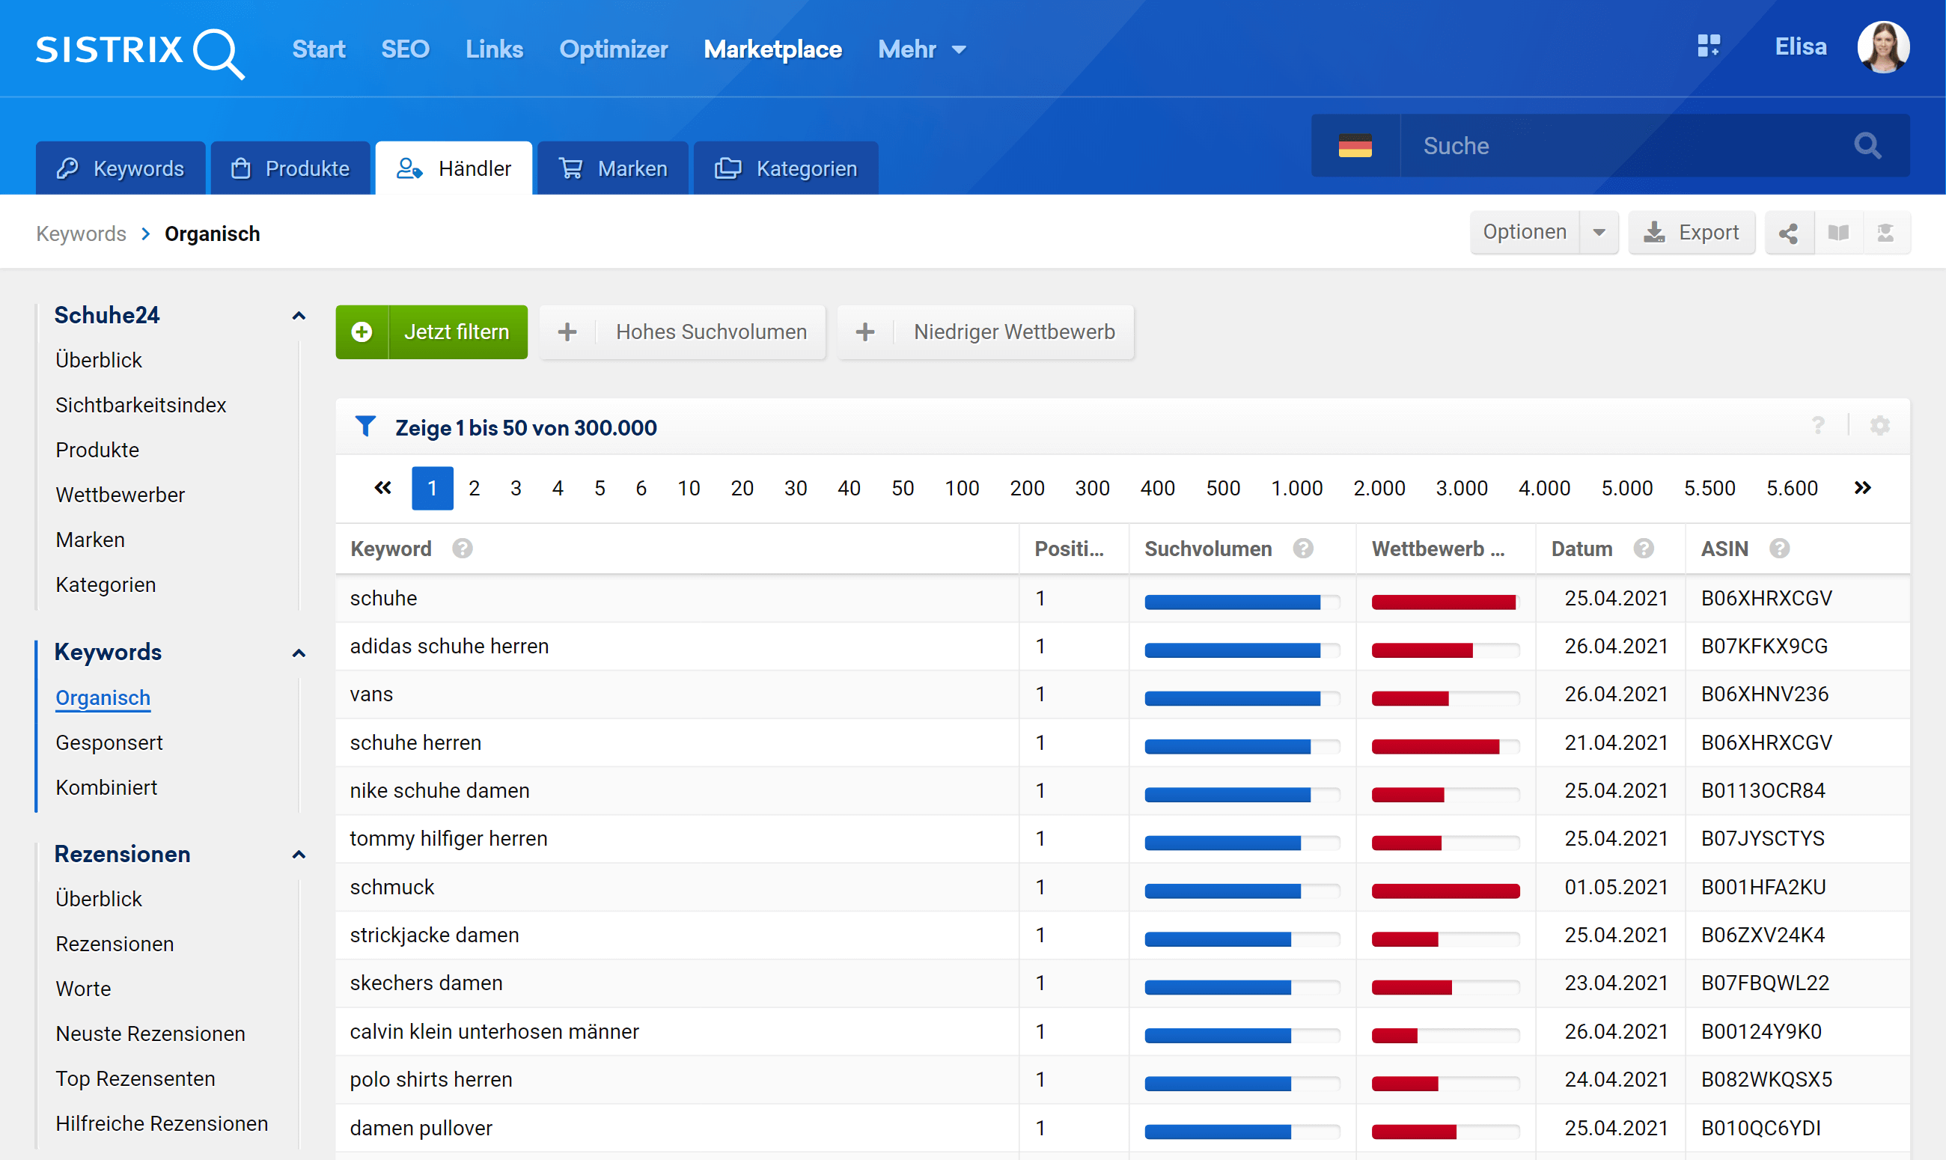Click the blue filter funnel icon
This screenshot has height=1160, width=1946.
click(x=365, y=426)
